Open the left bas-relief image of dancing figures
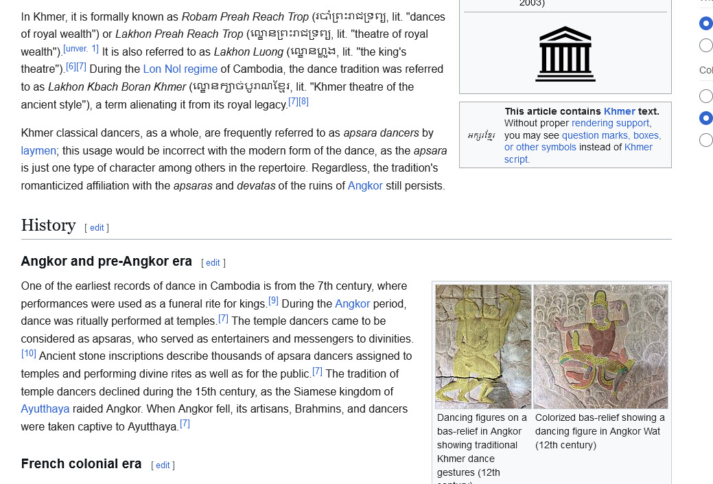The width and height of the screenshot is (713, 484). click(x=483, y=347)
